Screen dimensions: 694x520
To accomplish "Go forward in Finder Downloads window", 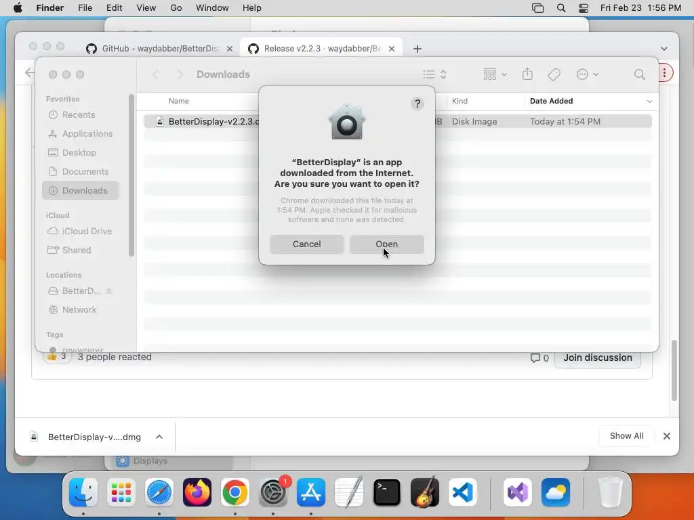I will pos(180,74).
